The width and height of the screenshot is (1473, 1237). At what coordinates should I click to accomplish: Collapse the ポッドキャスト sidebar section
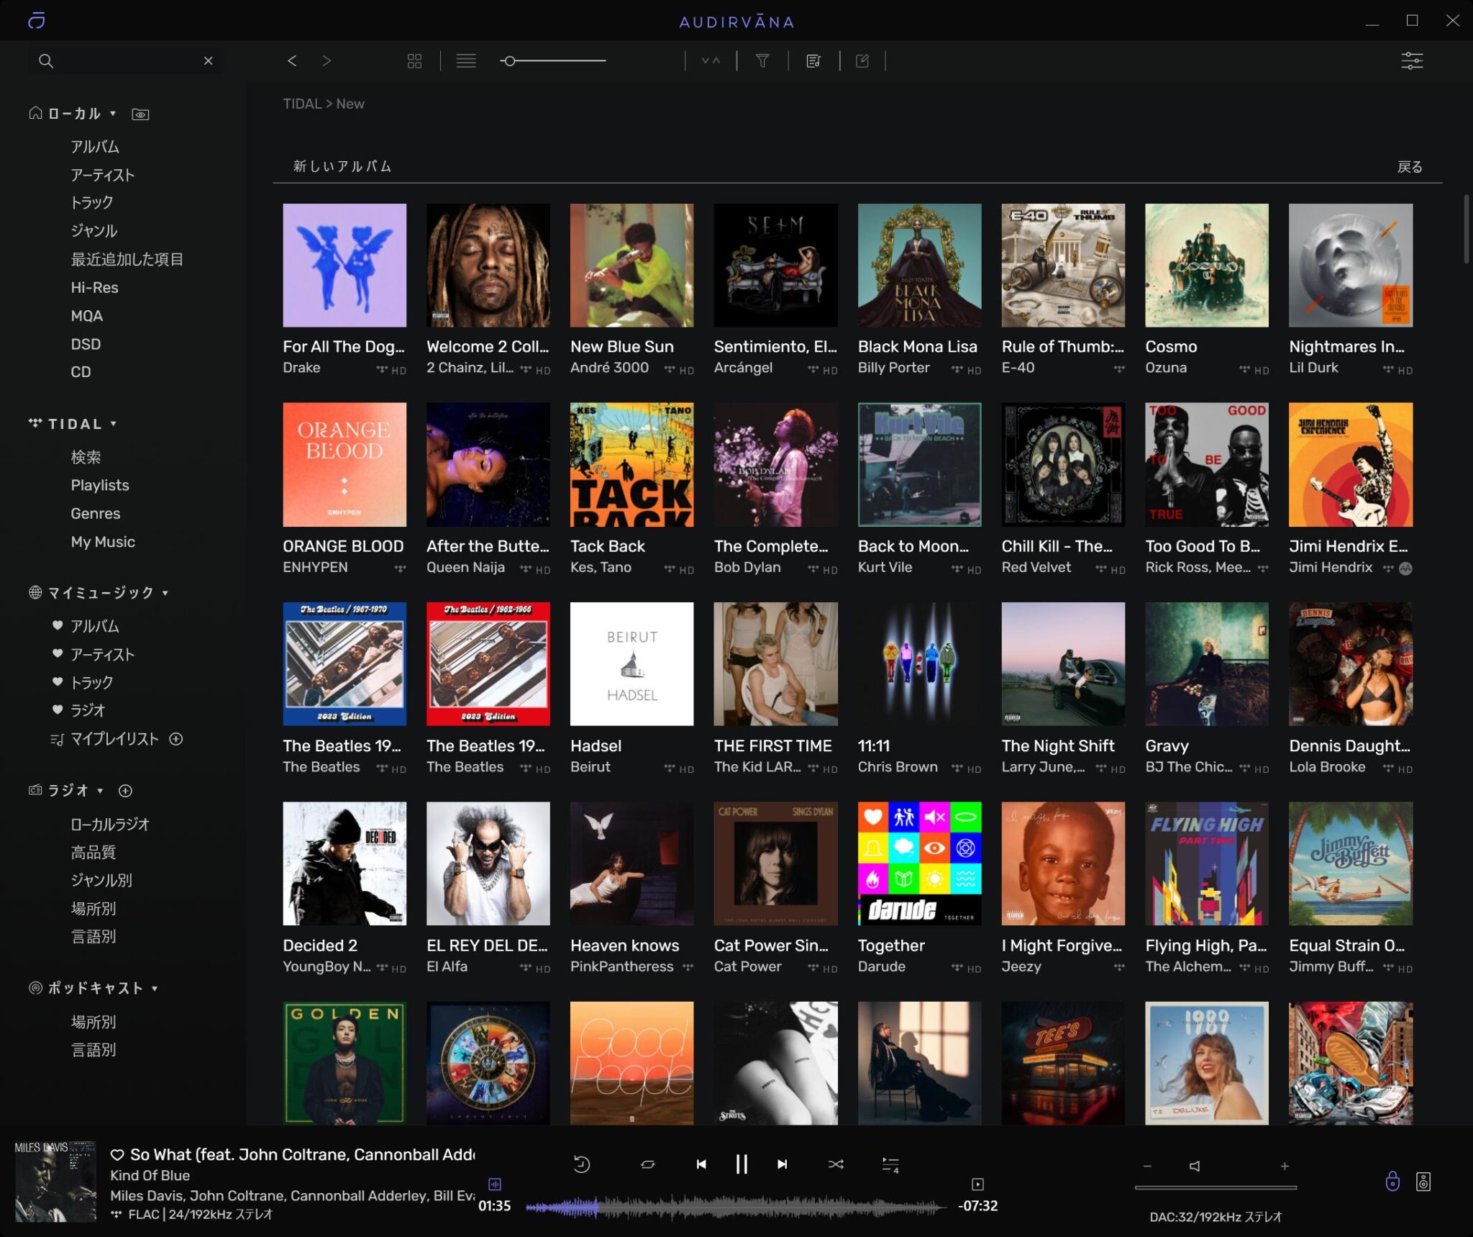click(154, 989)
